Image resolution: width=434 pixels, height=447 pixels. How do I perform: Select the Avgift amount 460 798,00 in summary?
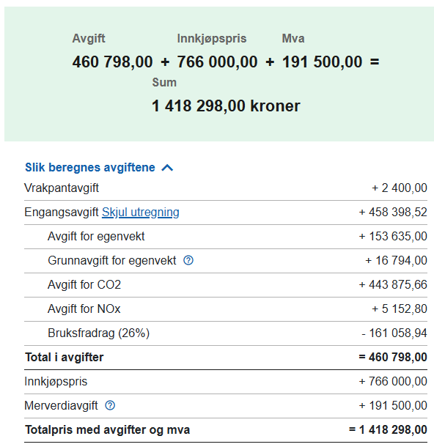point(113,62)
